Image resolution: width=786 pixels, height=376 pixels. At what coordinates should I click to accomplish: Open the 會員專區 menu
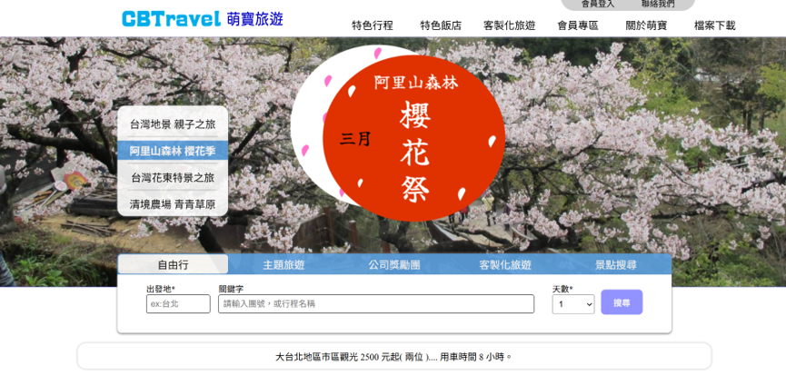tap(578, 25)
